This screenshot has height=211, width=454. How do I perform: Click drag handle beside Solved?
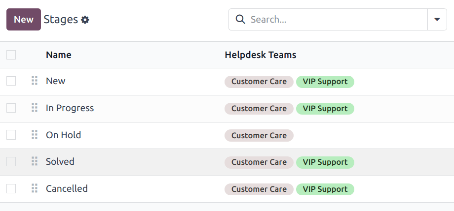point(35,161)
